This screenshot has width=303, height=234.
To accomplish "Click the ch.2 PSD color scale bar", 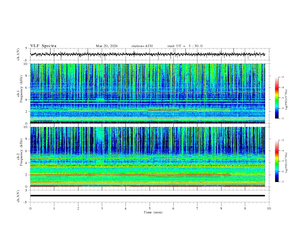I will point(277,161).
